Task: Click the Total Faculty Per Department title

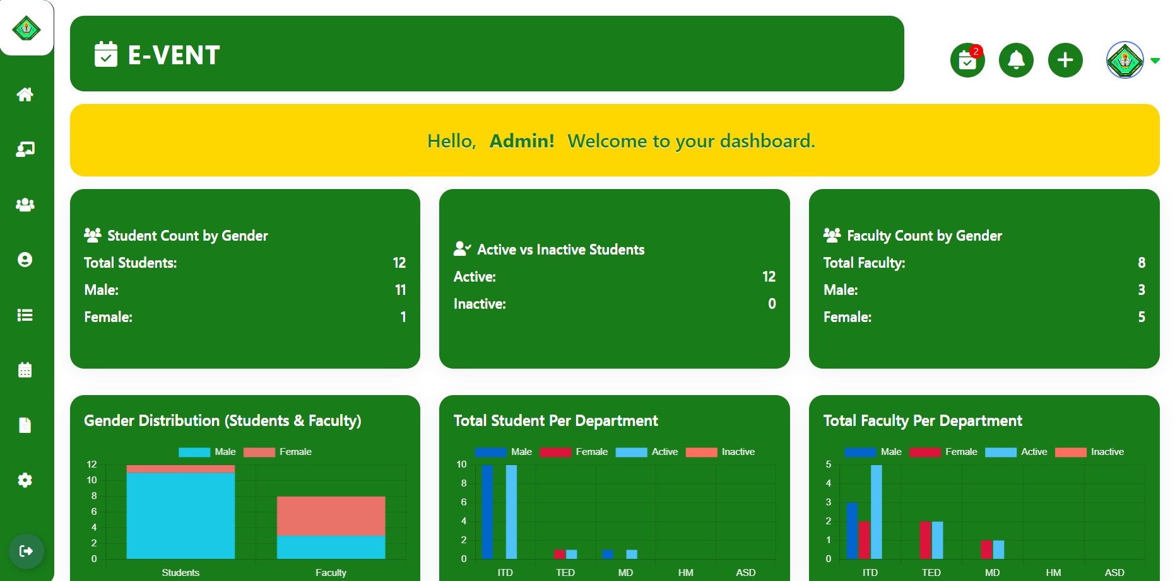Action: 923,420
